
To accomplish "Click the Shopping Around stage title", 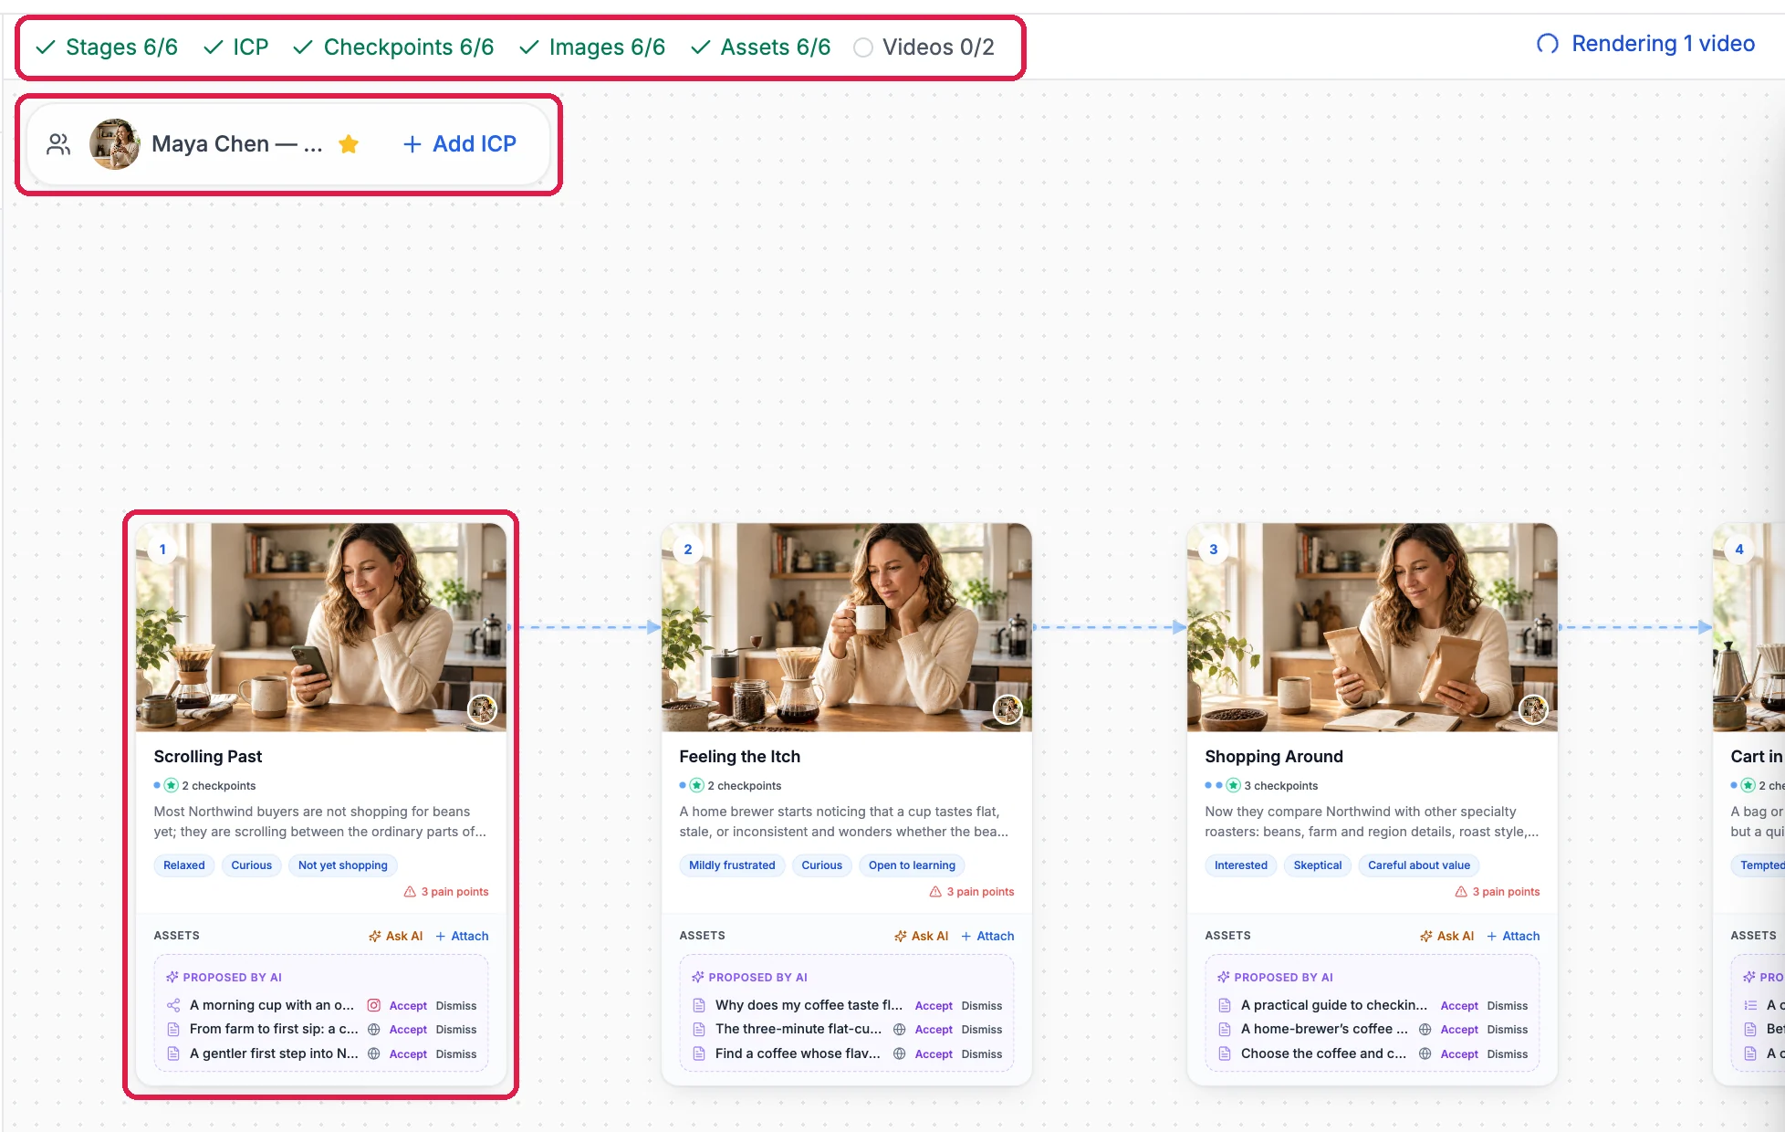I will 1274,756.
